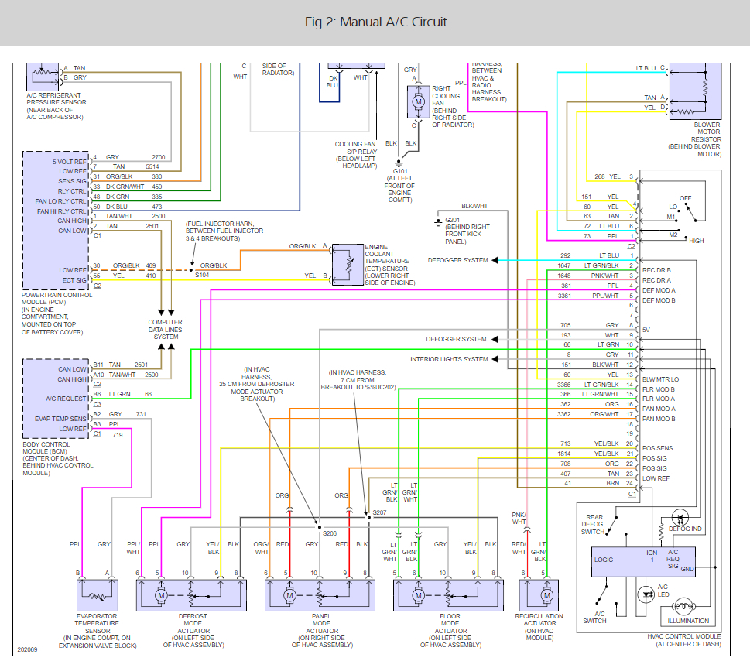Click wire circuit number 1814
Image resolution: width=750 pixels, height=668 pixels.
click(x=564, y=454)
